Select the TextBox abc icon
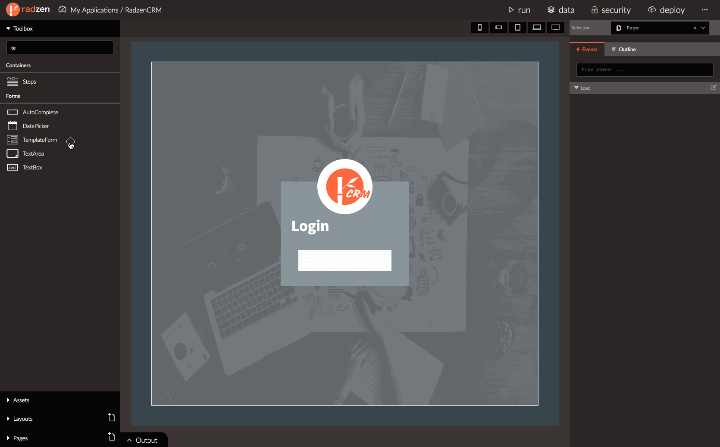720x447 pixels. pos(13,167)
